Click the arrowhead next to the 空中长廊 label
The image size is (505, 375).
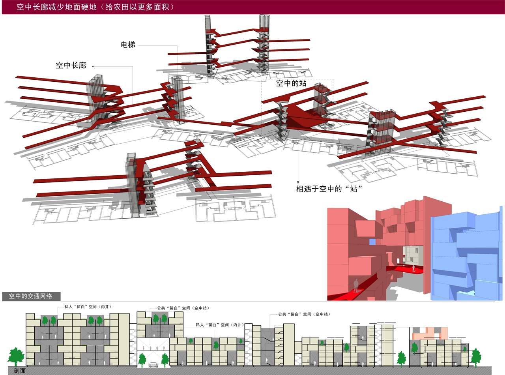[94, 66]
